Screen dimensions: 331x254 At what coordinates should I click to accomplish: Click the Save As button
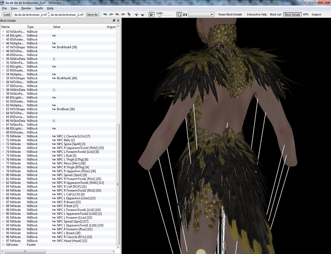[92, 15]
